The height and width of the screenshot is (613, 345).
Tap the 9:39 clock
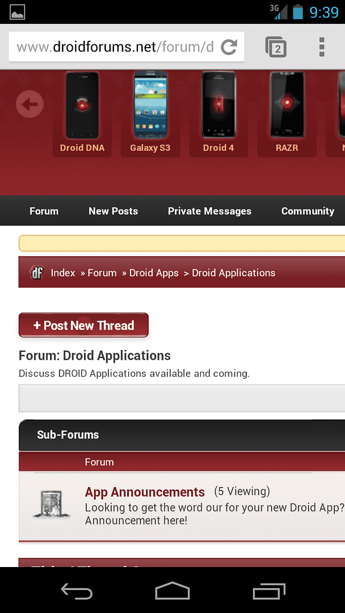[324, 12]
